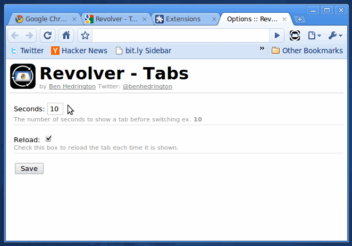Viewport: 352px width, 246px height.
Task: Click the Go play arrow button
Action: pyautogui.click(x=277, y=35)
